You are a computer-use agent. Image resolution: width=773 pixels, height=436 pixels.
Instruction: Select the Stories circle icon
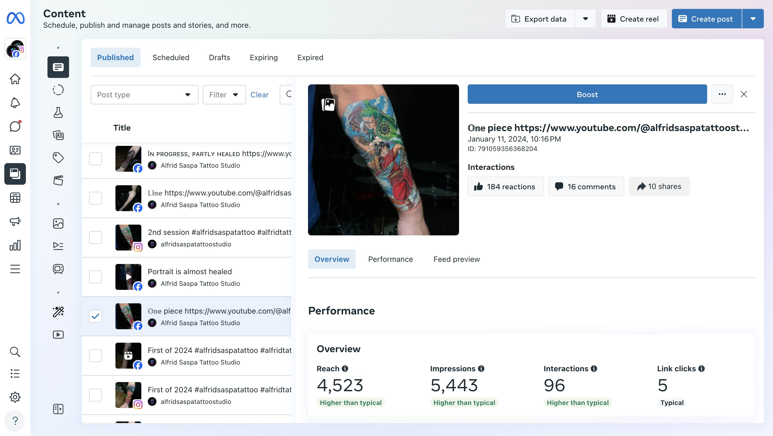58,90
